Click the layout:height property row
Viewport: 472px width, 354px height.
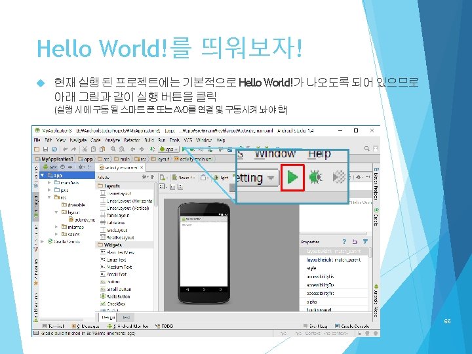334,260
